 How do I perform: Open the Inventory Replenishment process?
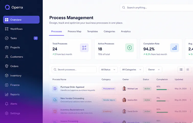click(72, 110)
